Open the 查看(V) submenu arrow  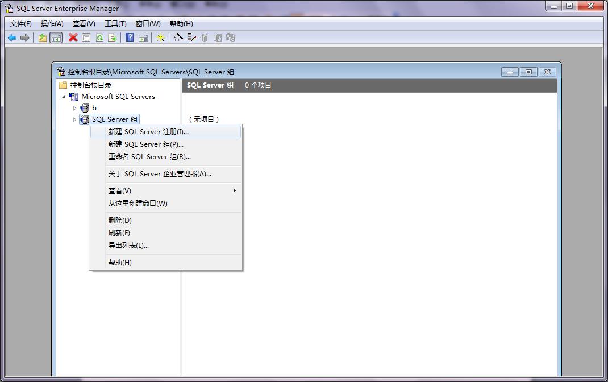[x=235, y=191]
